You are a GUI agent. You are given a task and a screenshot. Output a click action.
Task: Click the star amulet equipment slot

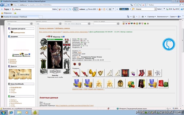pyautogui.click(x=67, y=42)
